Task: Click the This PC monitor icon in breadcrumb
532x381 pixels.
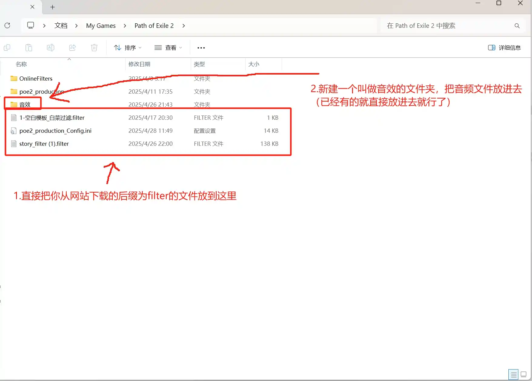Action: tap(31, 25)
